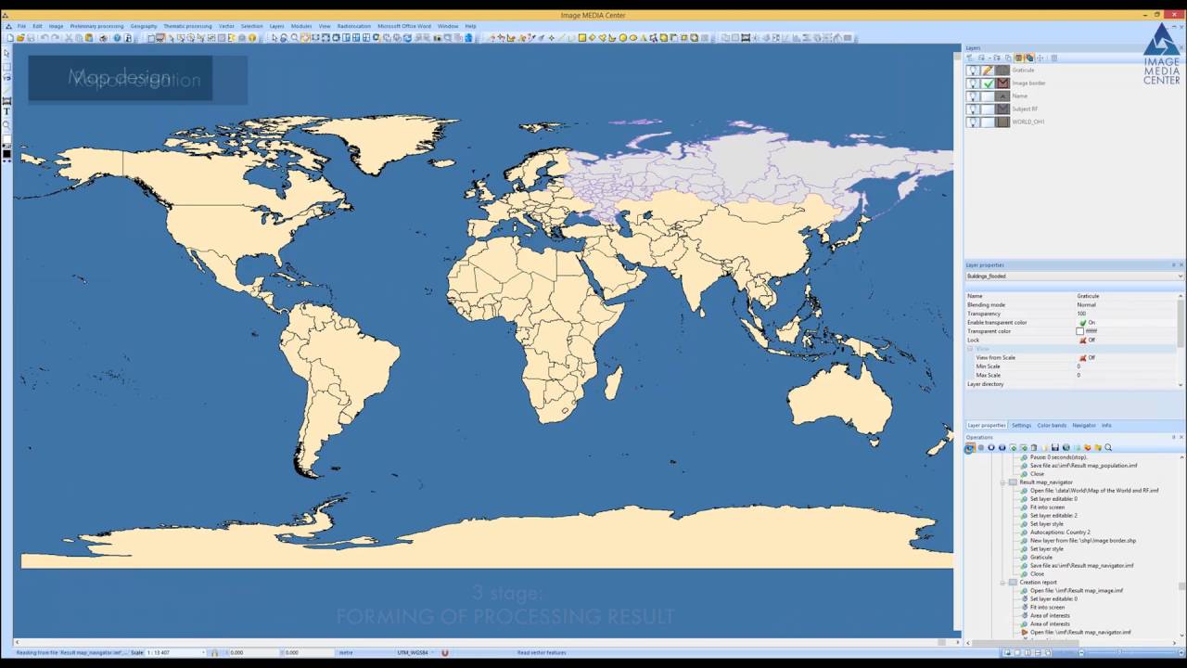Click the Undo arrow icon
Image resolution: width=1187 pixels, height=668 pixels.
point(45,38)
